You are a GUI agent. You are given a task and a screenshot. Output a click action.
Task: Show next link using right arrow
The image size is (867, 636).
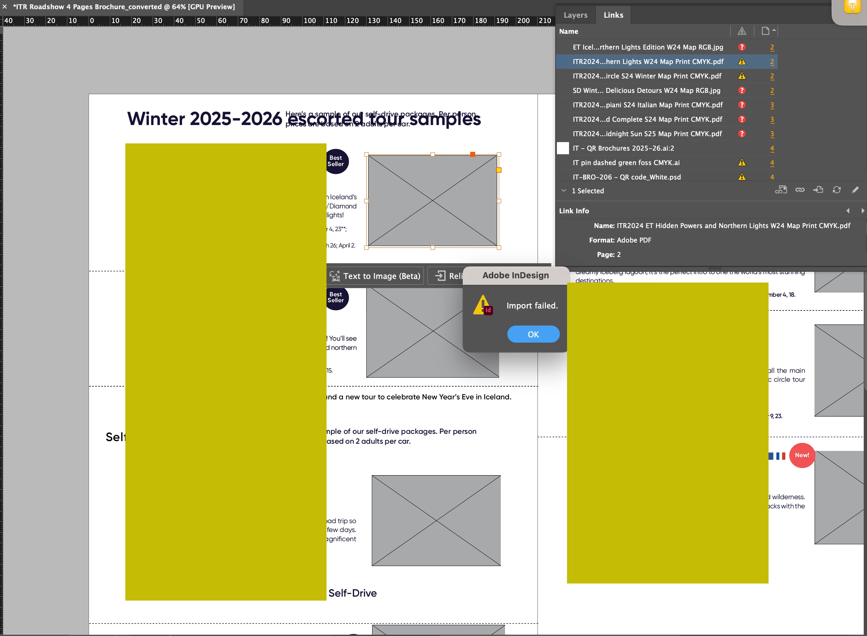click(x=862, y=211)
